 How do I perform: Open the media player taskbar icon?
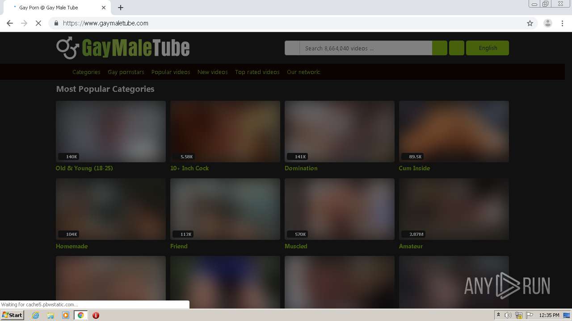66,315
